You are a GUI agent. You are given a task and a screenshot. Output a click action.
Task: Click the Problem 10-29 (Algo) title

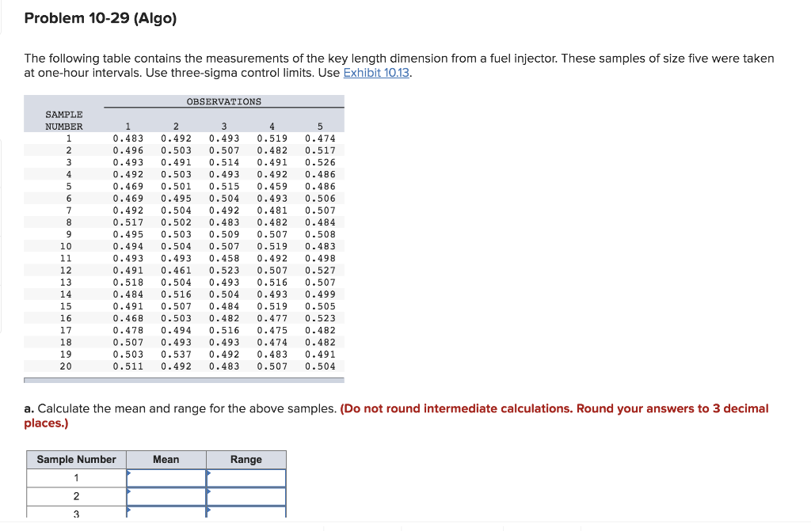(x=100, y=17)
